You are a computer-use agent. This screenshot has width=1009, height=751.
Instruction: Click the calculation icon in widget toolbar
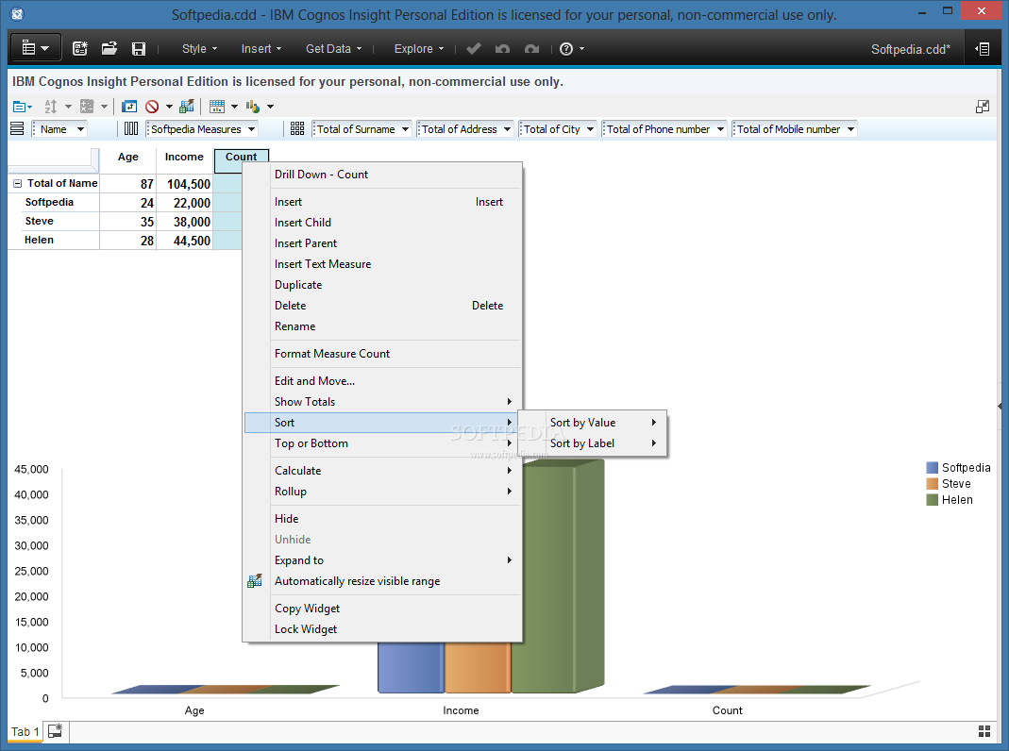(x=87, y=107)
